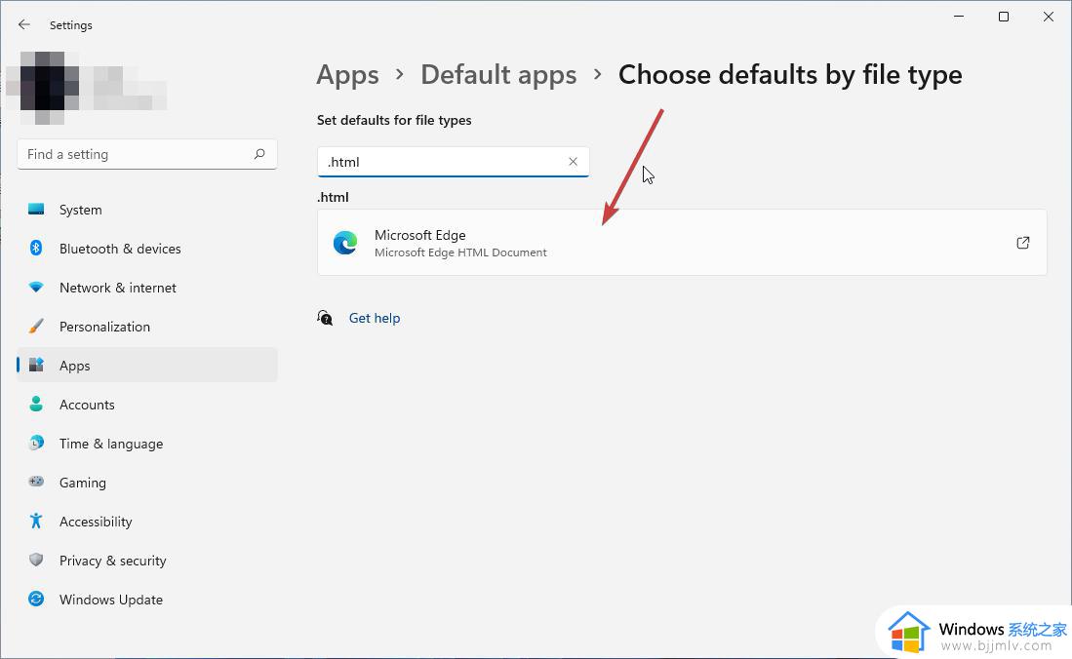1072x659 pixels.
Task: Click the Get help chat icon
Action: 325,318
